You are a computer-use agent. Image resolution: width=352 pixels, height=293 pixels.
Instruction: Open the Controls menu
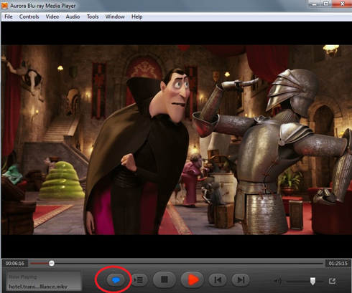pyautogui.click(x=29, y=16)
